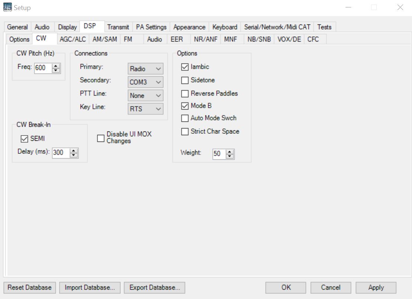Image resolution: width=412 pixels, height=299 pixels.
Task: Click the Delay (ms) input field
Action: 61,153
